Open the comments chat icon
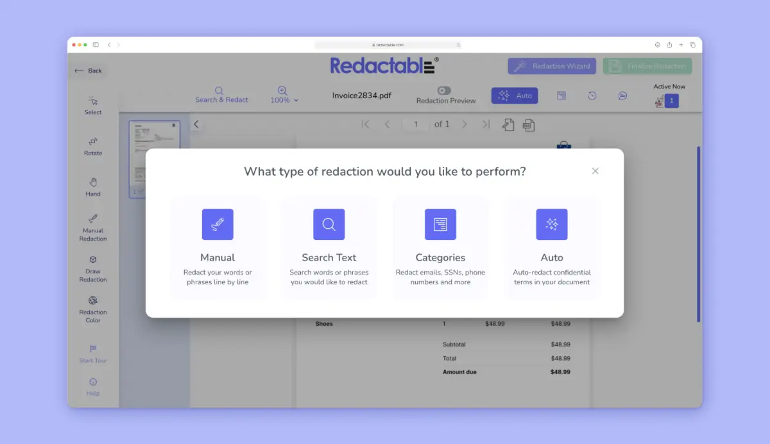This screenshot has width=770, height=444. [x=622, y=95]
